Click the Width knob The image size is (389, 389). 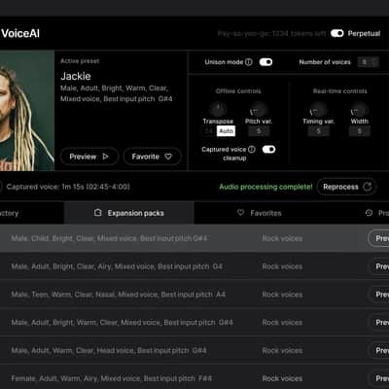pyautogui.click(x=359, y=109)
